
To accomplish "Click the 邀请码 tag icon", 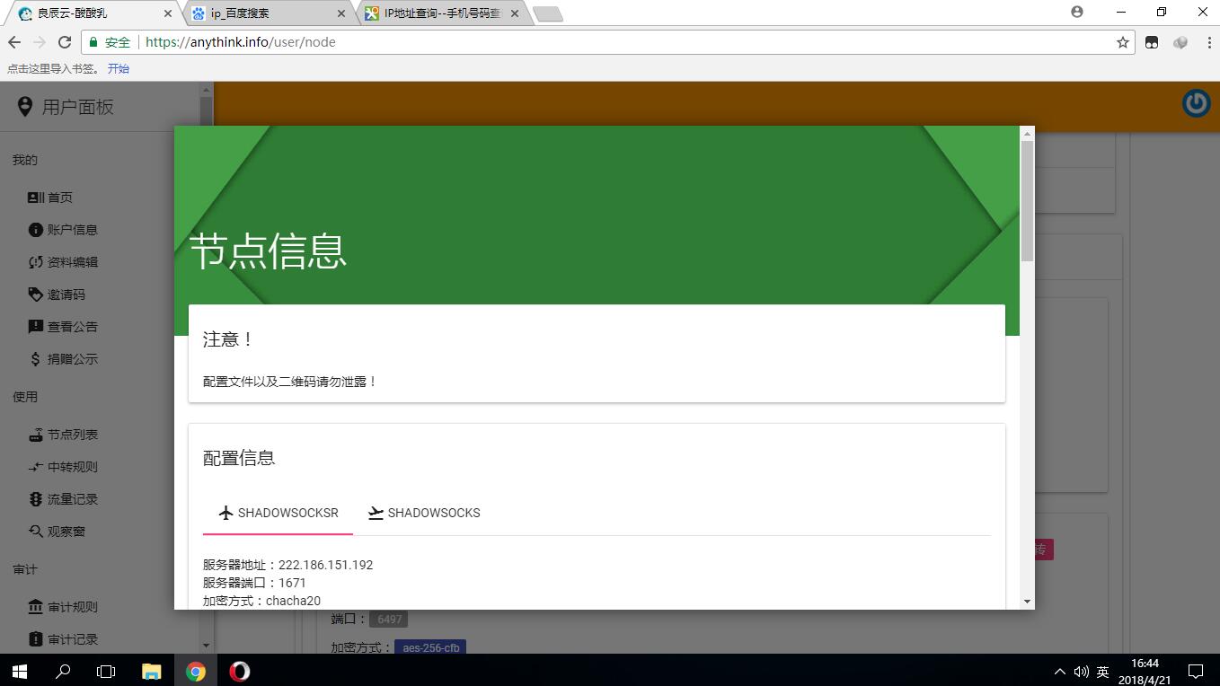I will coord(36,295).
